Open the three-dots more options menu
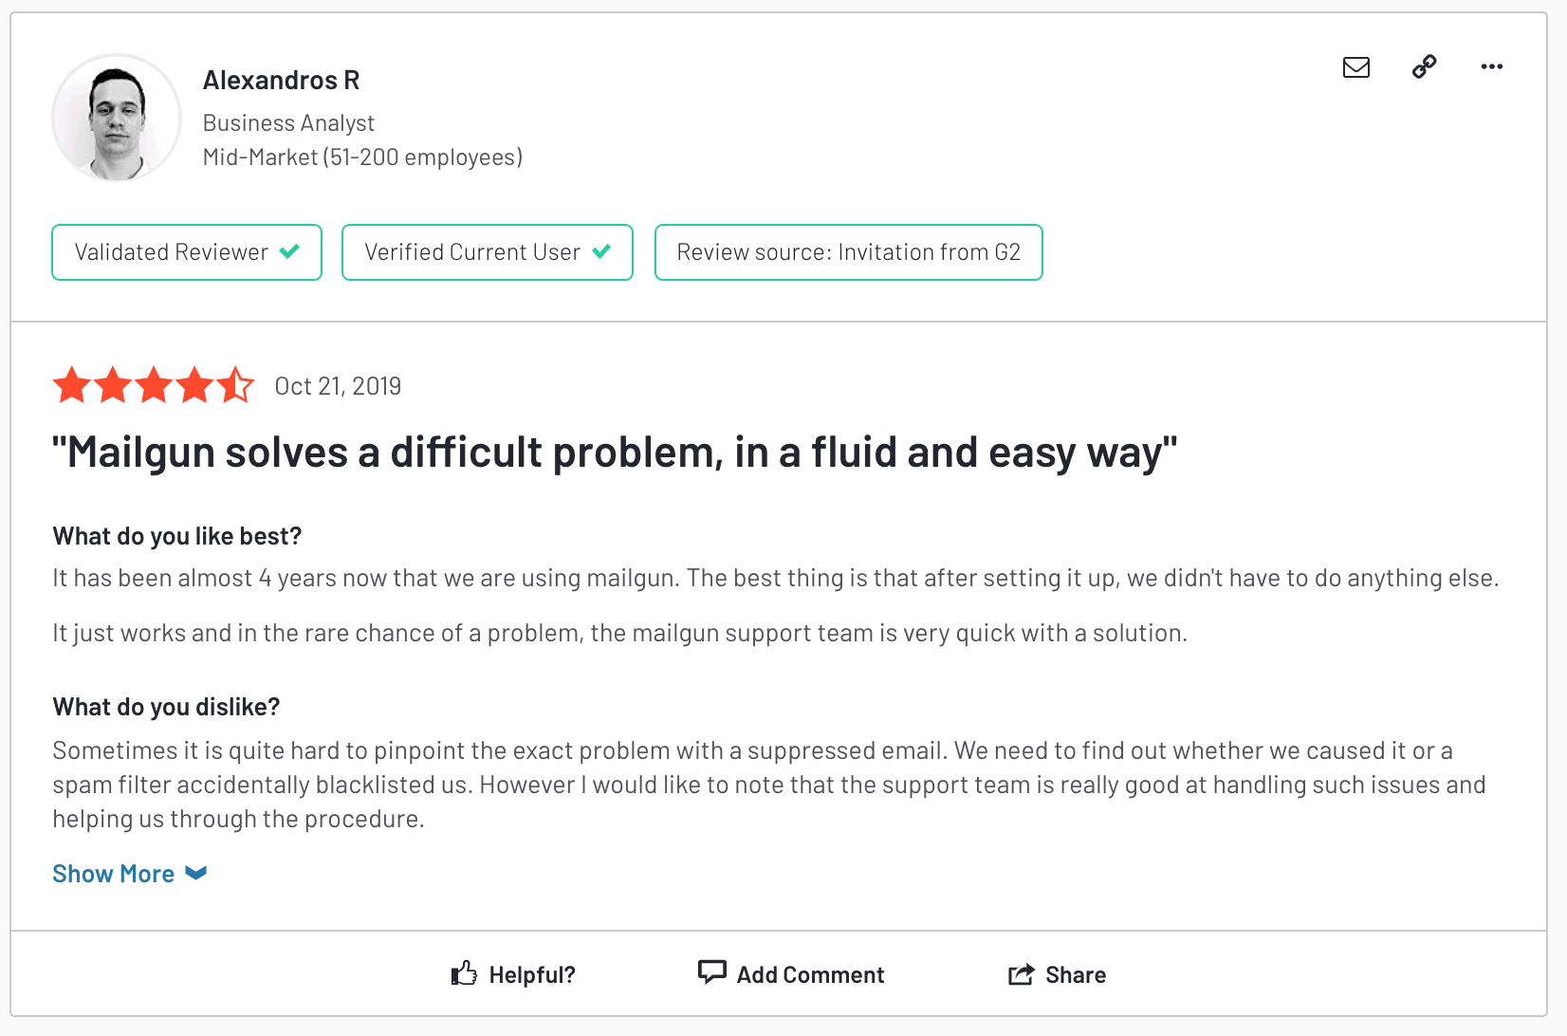1567x1036 pixels. (x=1491, y=66)
